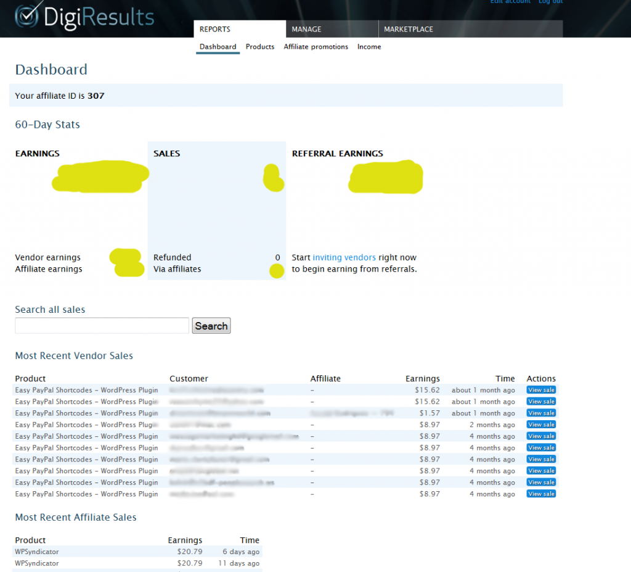631x572 pixels.
Task: Click the large 'Dashboard' page heading
Action: pyautogui.click(x=51, y=70)
